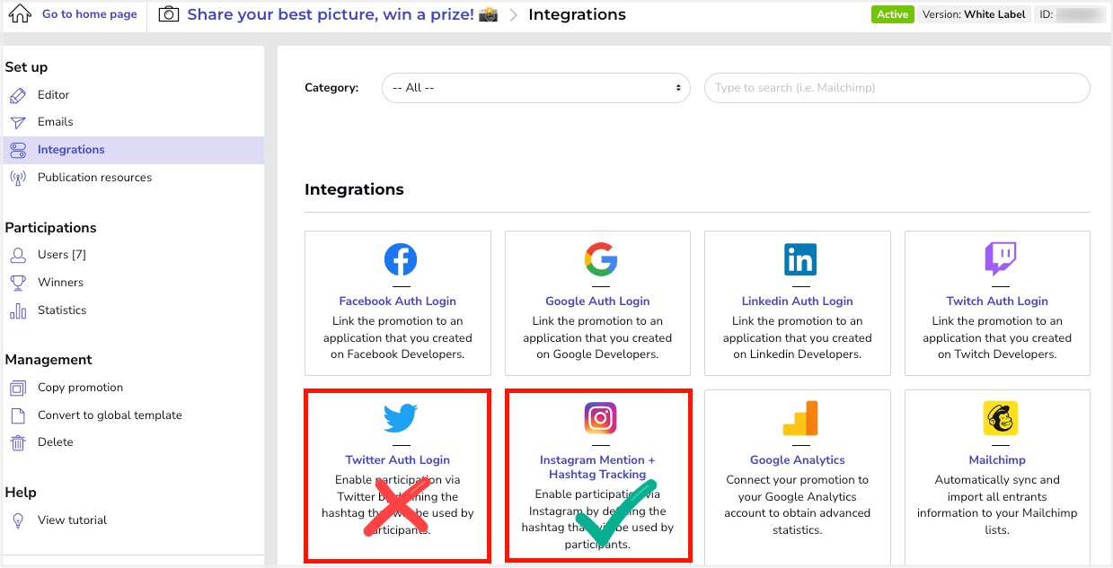Image resolution: width=1113 pixels, height=568 pixels.
Task: Click the home icon in header
Action: [19, 14]
